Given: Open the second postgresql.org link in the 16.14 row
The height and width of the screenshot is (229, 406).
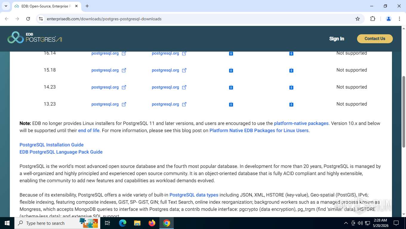Looking at the screenshot, I should (169, 53).
